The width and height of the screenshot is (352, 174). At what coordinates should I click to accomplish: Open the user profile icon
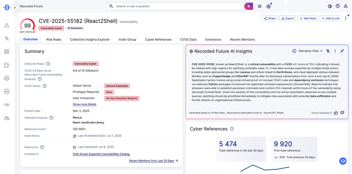[346, 6]
